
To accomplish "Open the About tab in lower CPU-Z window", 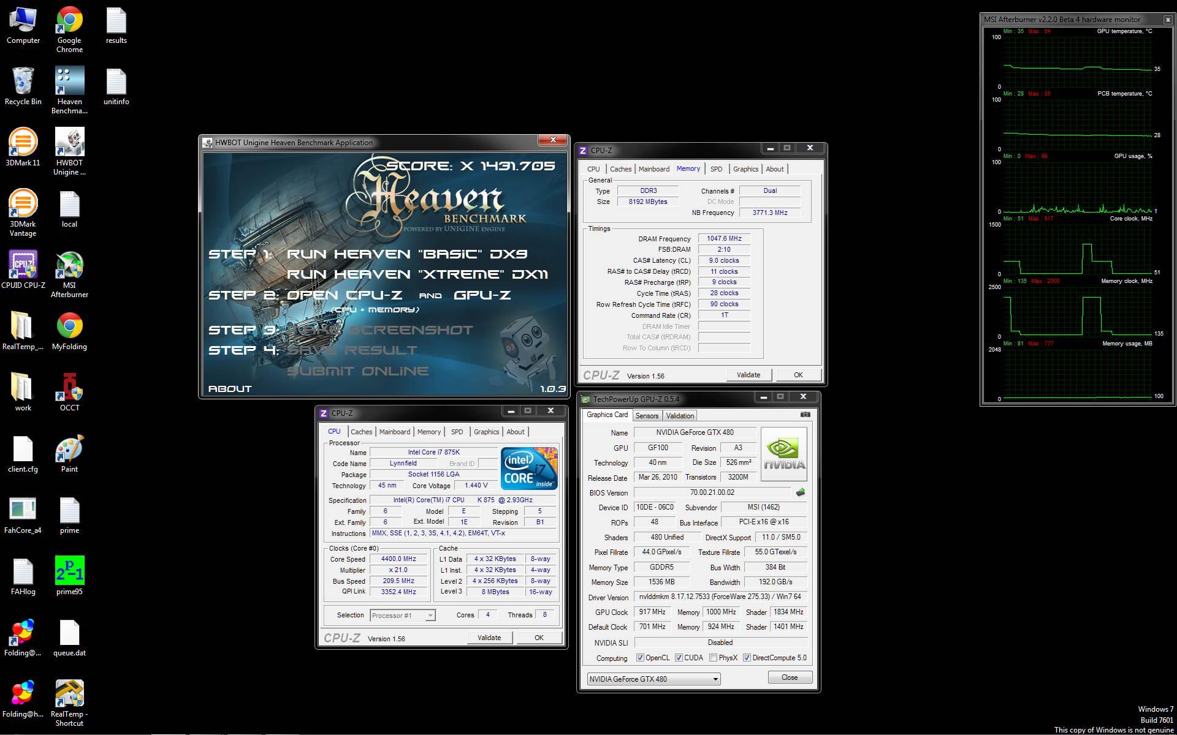I will 515,432.
